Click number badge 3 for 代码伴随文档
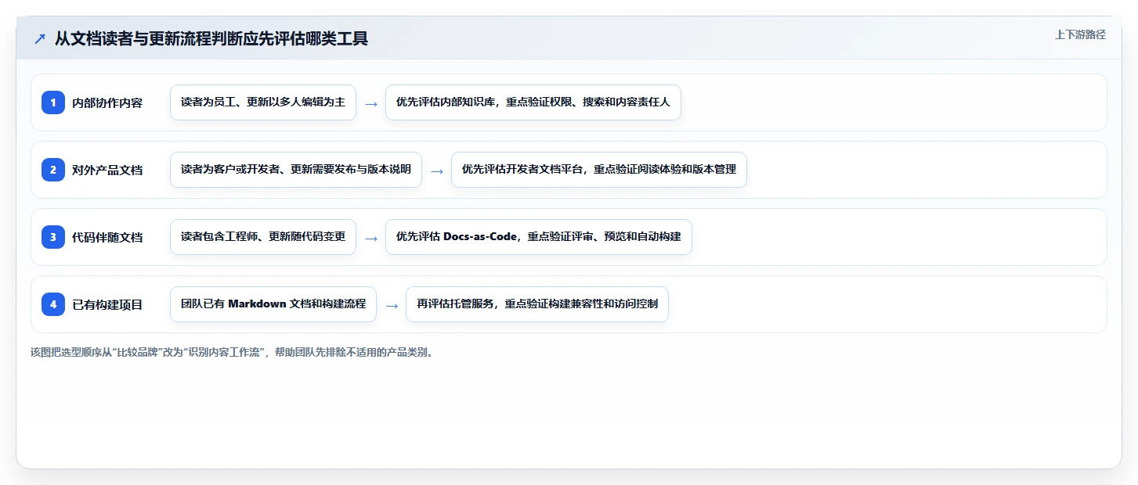Image resolution: width=1138 pixels, height=485 pixels. (53, 237)
